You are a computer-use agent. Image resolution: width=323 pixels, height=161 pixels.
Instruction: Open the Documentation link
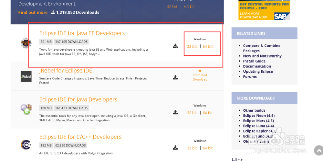257,66
